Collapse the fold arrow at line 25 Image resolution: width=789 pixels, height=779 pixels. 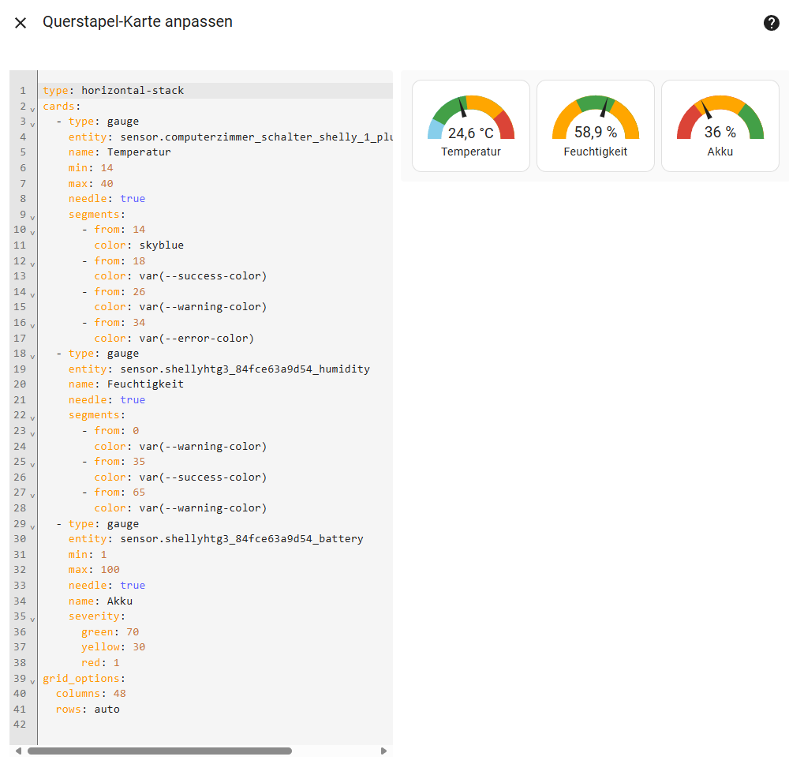(32, 465)
